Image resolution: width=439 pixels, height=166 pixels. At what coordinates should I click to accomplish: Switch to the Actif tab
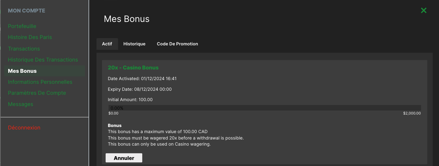click(107, 44)
